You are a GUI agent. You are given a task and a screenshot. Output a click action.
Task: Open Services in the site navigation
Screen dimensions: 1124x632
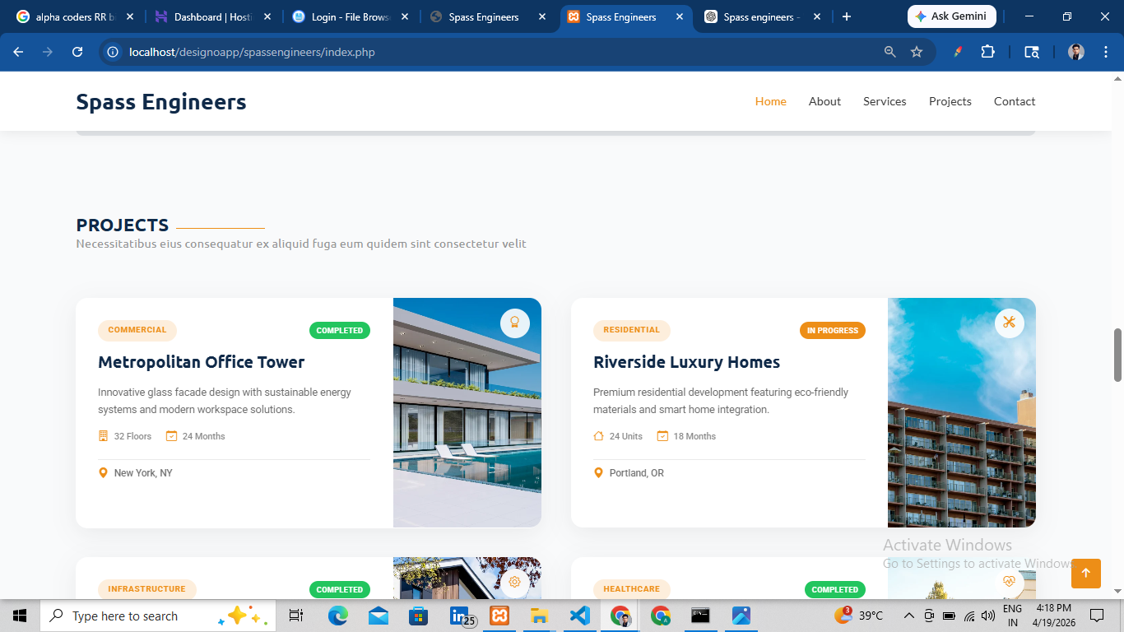click(885, 101)
